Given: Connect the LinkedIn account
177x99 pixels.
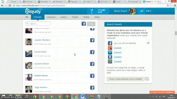Looking at the screenshot, I should tap(118, 52).
